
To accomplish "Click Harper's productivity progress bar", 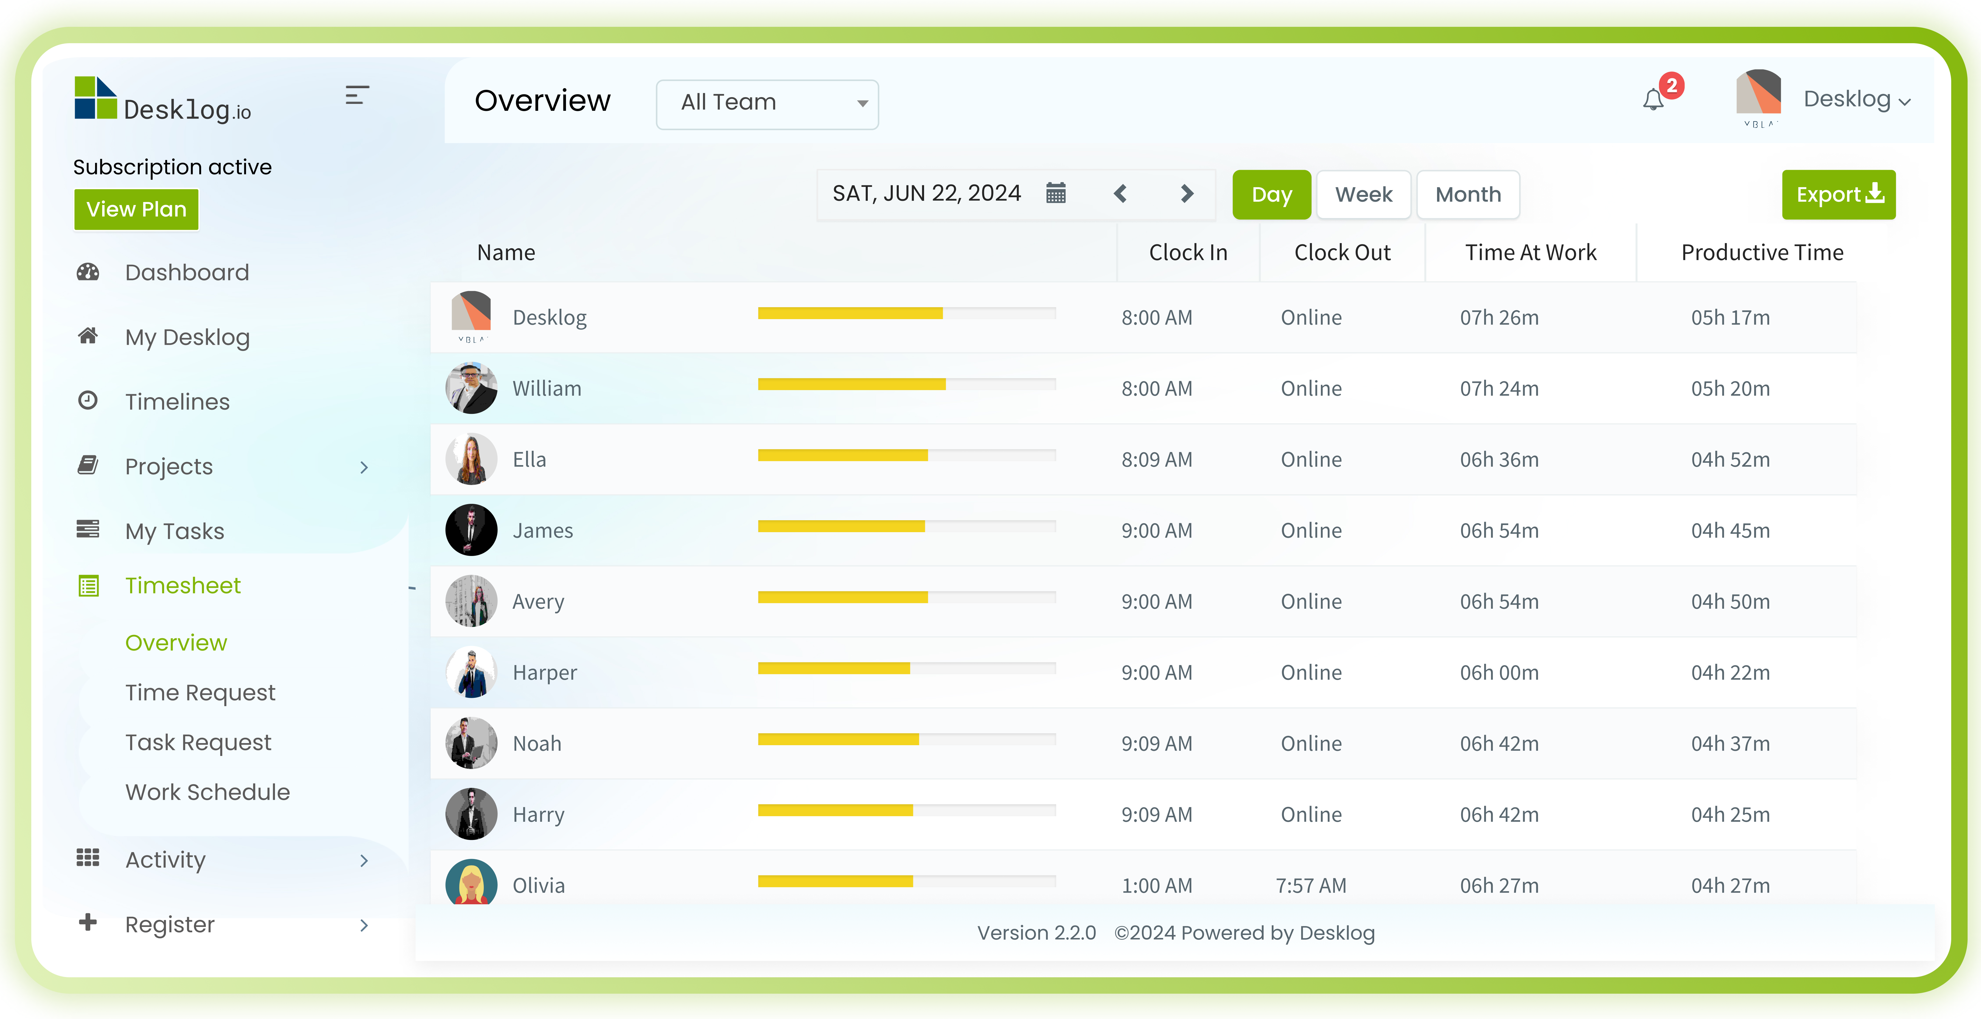I will point(907,668).
